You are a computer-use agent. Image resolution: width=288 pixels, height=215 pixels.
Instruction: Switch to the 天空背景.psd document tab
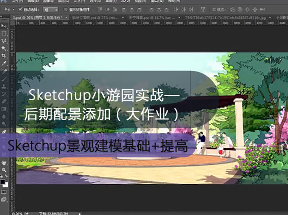(151, 18)
